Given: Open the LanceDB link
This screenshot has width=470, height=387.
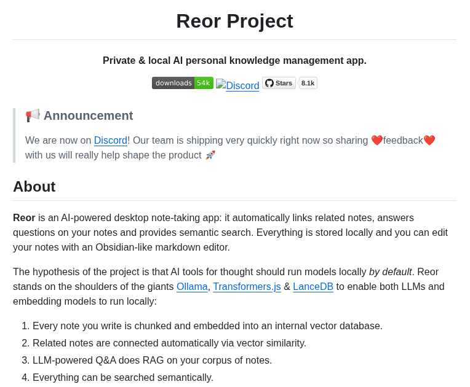Looking at the screenshot, I should point(313,286).
